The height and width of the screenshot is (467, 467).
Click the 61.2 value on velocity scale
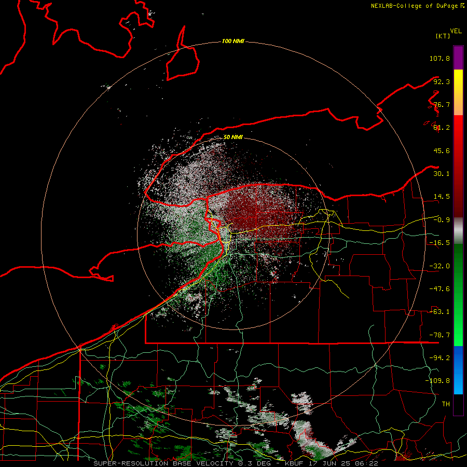pos(442,128)
